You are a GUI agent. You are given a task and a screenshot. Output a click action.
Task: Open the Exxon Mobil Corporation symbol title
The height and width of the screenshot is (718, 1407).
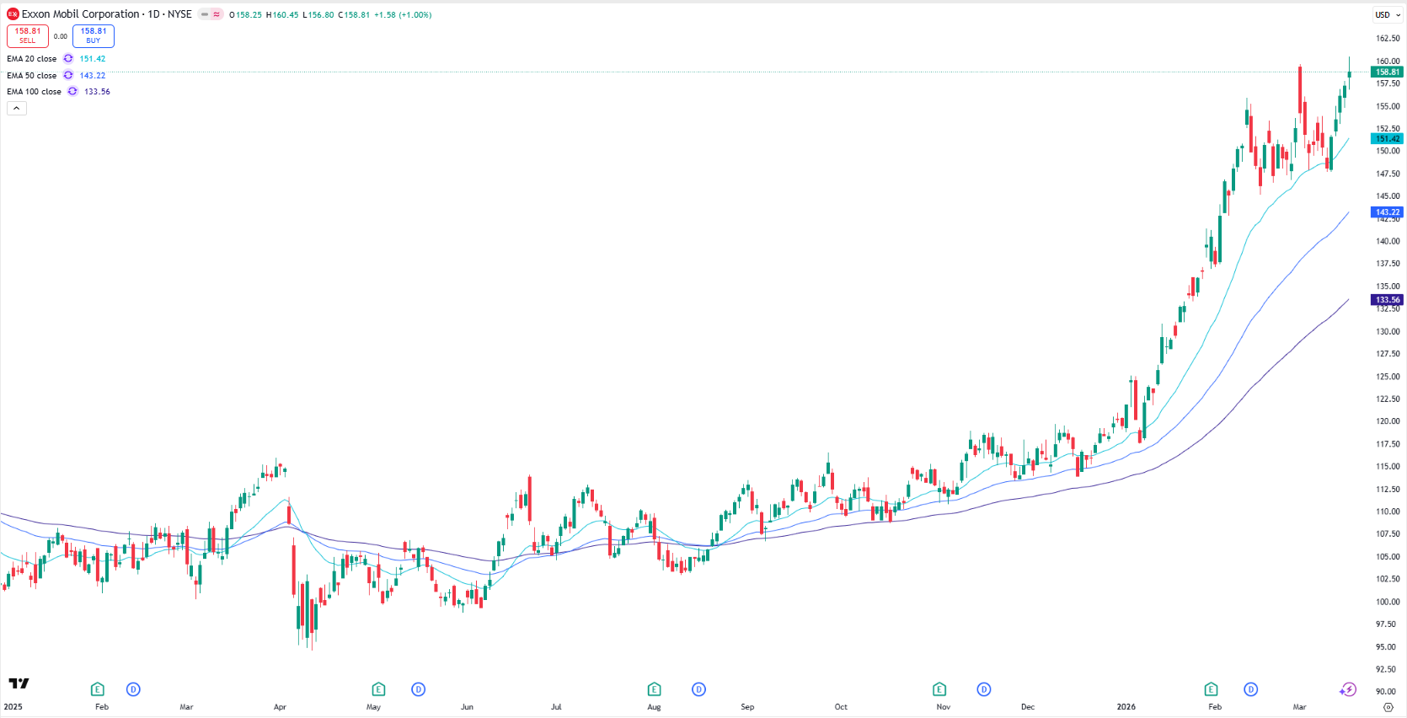[81, 14]
